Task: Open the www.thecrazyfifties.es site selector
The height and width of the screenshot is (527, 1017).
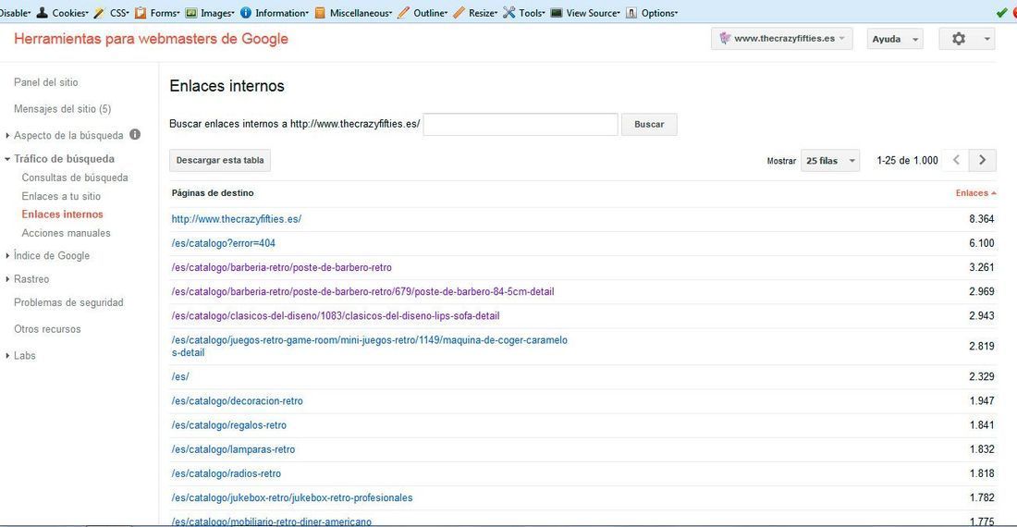Action: point(781,39)
